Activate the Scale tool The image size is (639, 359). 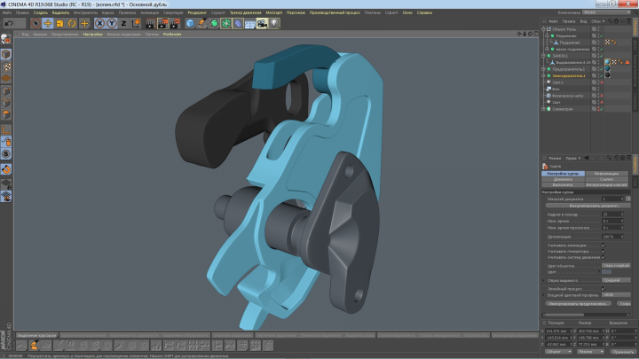pos(60,23)
